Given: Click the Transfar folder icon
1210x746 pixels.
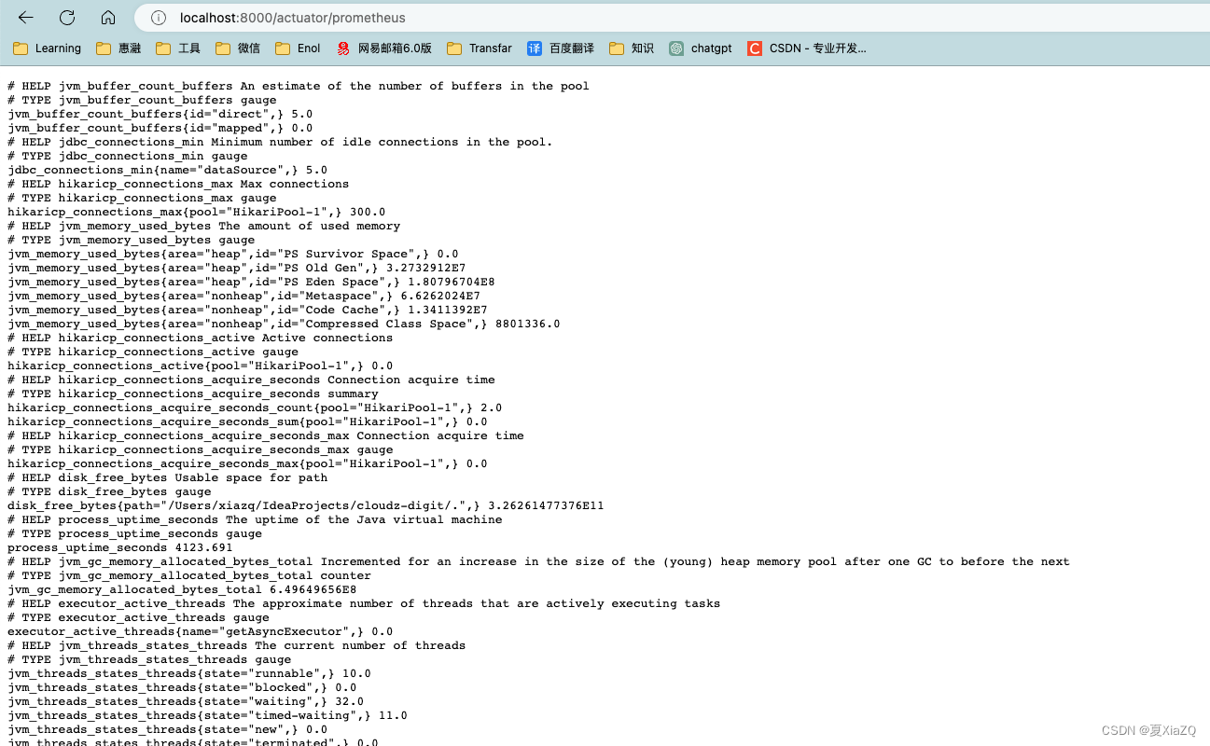Looking at the screenshot, I should click(454, 48).
